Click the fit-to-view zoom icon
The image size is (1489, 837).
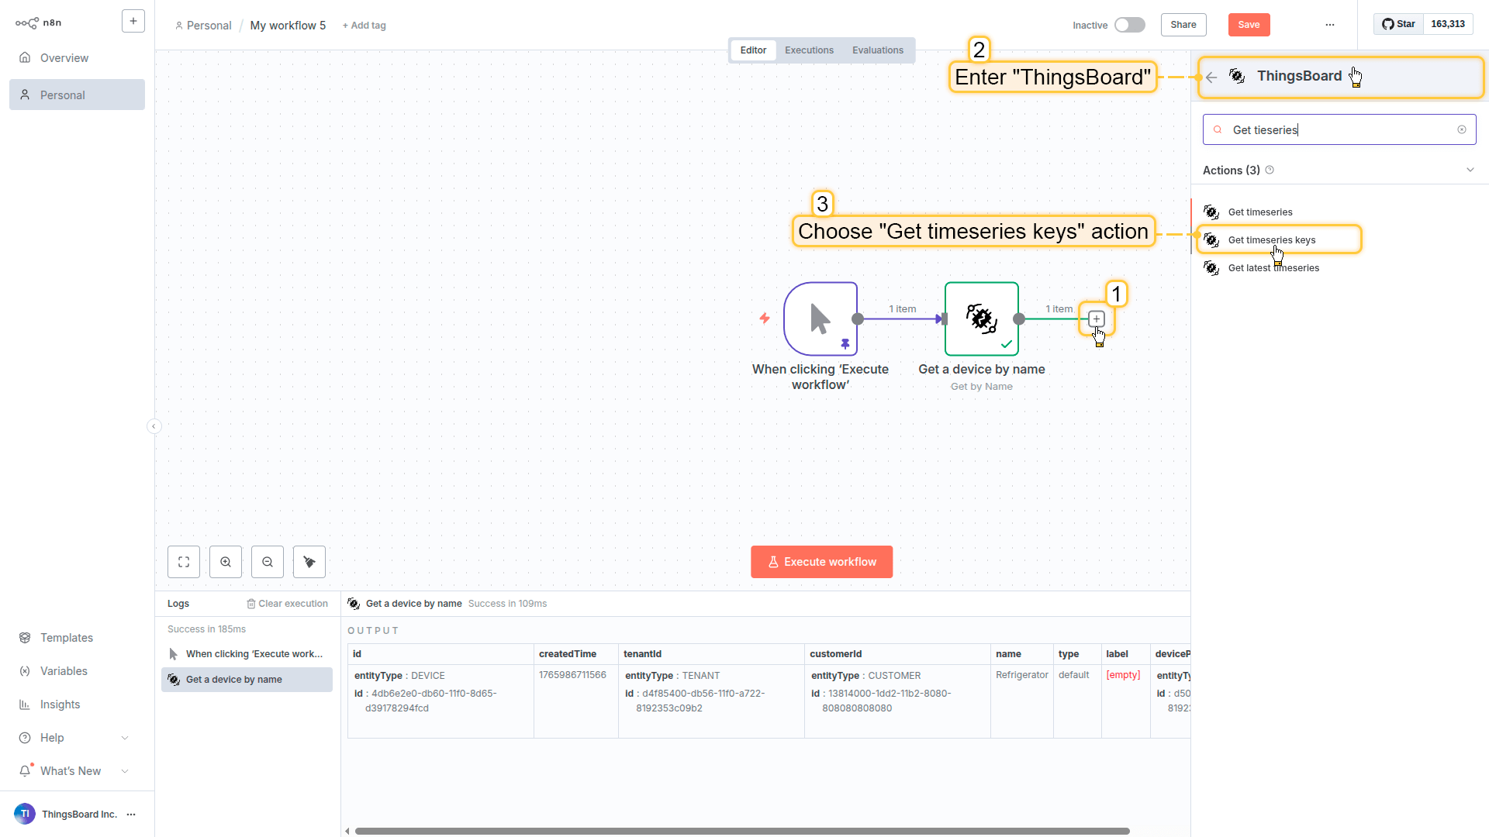coord(184,562)
